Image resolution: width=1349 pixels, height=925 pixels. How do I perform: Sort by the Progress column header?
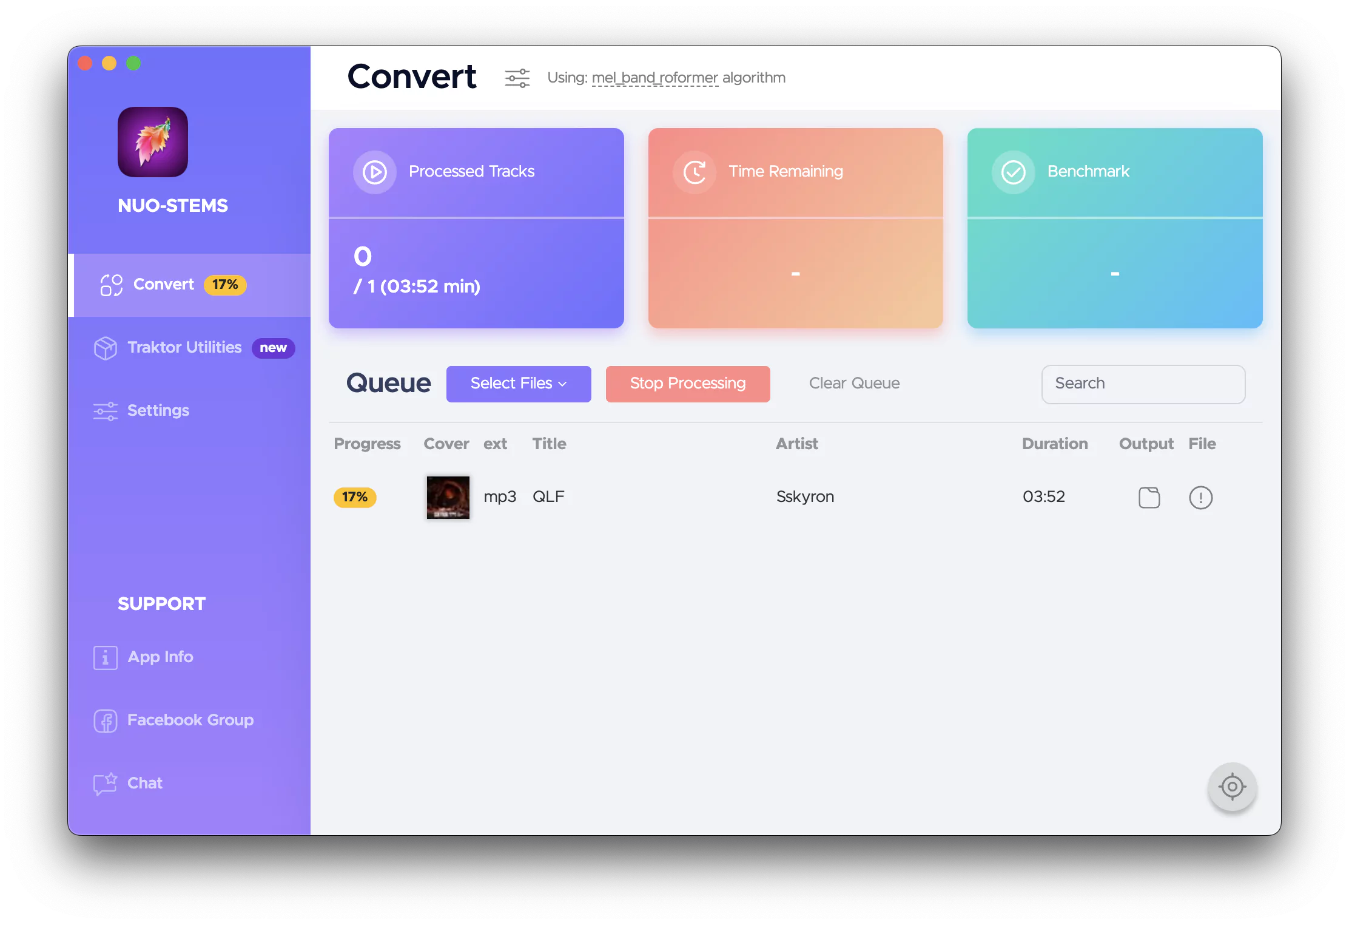click(x=367, y=444)
